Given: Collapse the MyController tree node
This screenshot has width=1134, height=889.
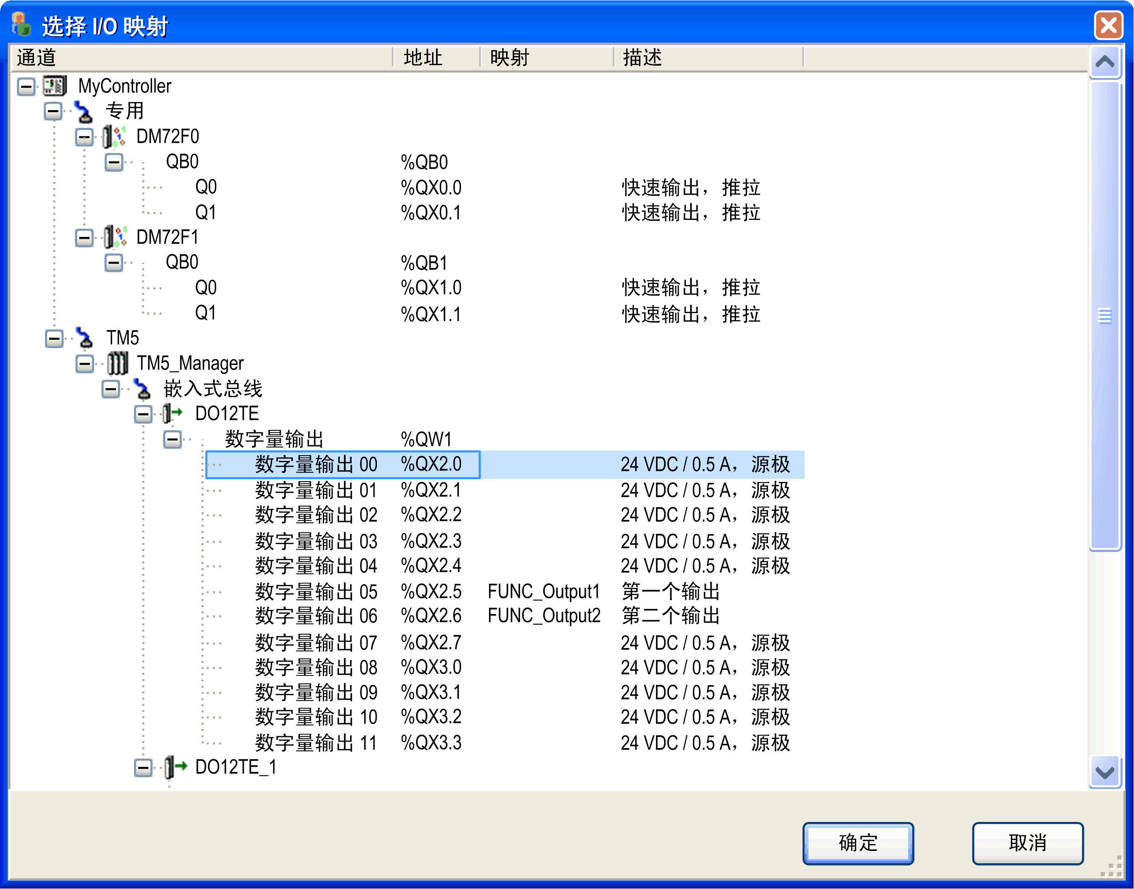Looking at the screenshot, I should click(x=26, y=85).
